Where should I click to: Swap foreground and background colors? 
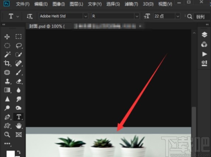19,152
